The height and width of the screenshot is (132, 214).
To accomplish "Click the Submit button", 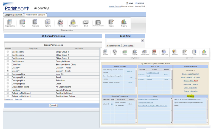I will click(x=53, y=105).
